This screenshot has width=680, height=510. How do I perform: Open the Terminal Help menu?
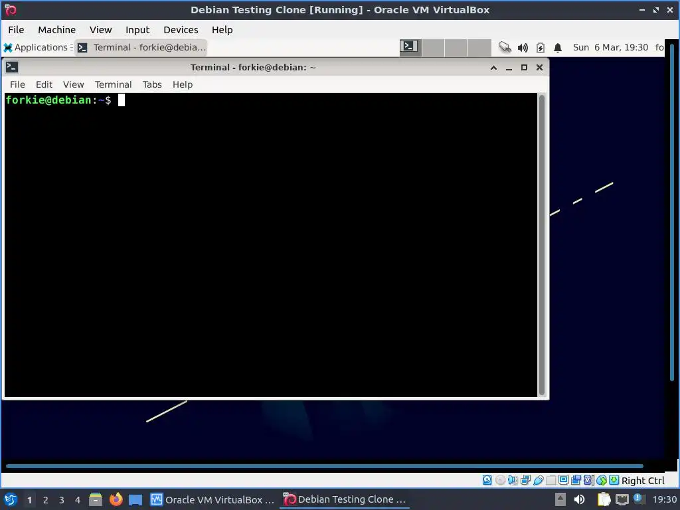183,84
